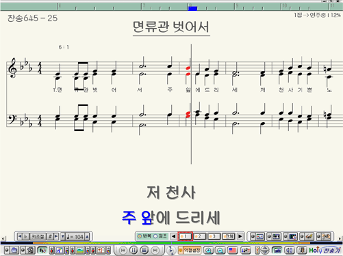Adjust stepper right of landscape picture
The height and width of the screenshot is (256, 343).
point(88,250)
